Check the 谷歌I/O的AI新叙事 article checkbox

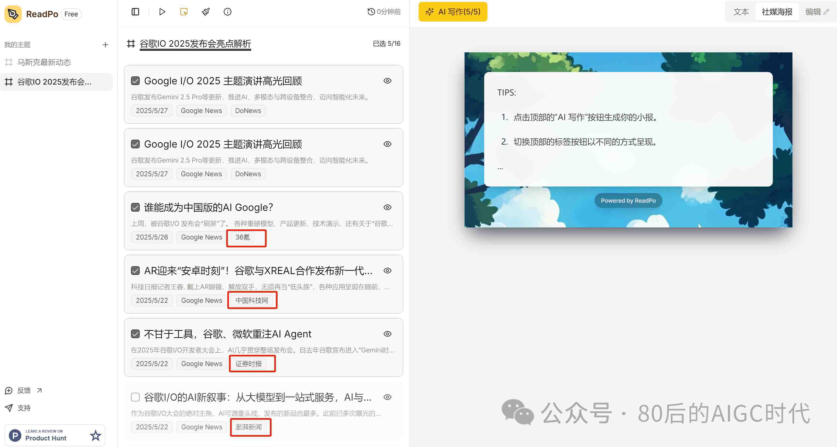coord(135,397)
